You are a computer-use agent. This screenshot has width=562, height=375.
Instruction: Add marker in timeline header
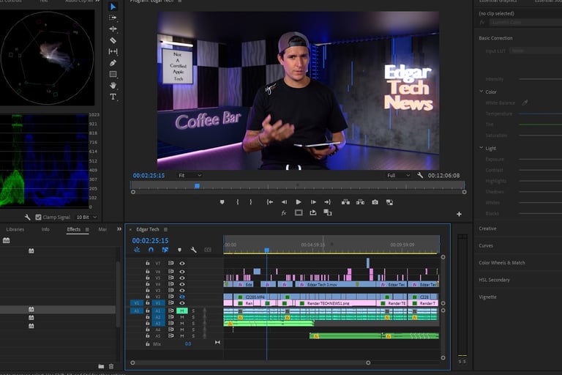pyautogui.click(x=179, y=250)
